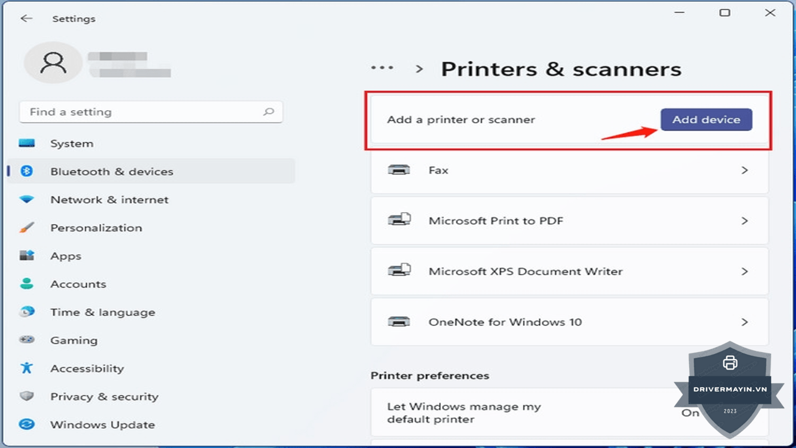Click the Gaming controller icon
Viewport: 796px width, 448px height.
(27, 340)
